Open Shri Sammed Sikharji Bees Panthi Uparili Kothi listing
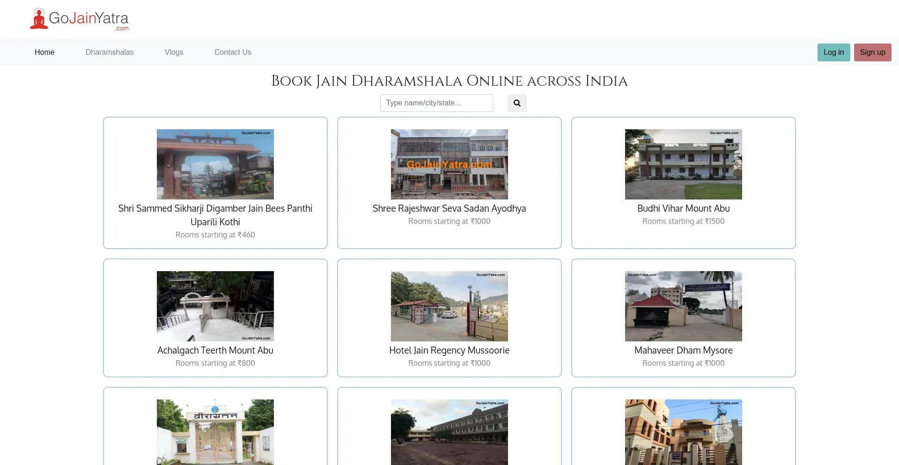The image size is (899, 465). click(x=215, y=215)
